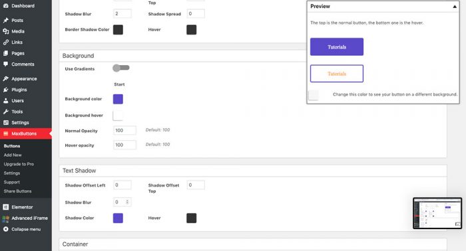Collapse the Preview panel with arrow
This screenshot has width=466, height=251.
click(x=455, y=7)
